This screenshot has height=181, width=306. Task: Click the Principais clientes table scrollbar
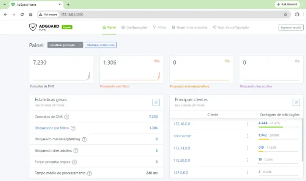pos(302,139)
